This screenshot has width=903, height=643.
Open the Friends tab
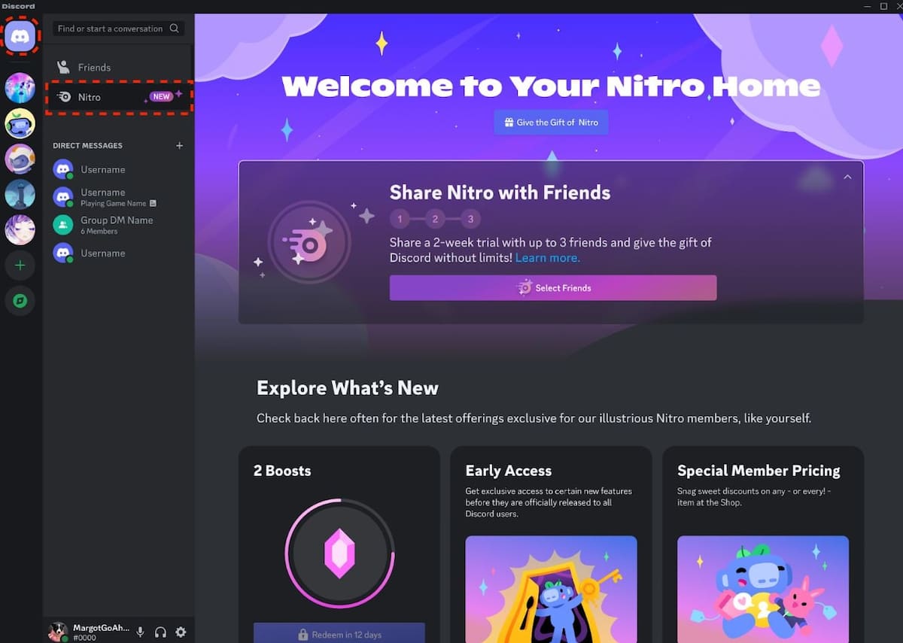click(x=118, y=67)
